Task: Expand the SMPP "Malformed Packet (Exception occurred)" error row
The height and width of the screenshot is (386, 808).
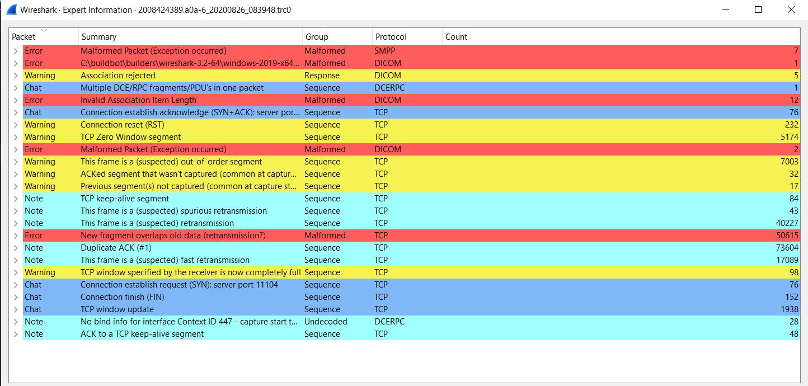Action: [x=15, y=50]
